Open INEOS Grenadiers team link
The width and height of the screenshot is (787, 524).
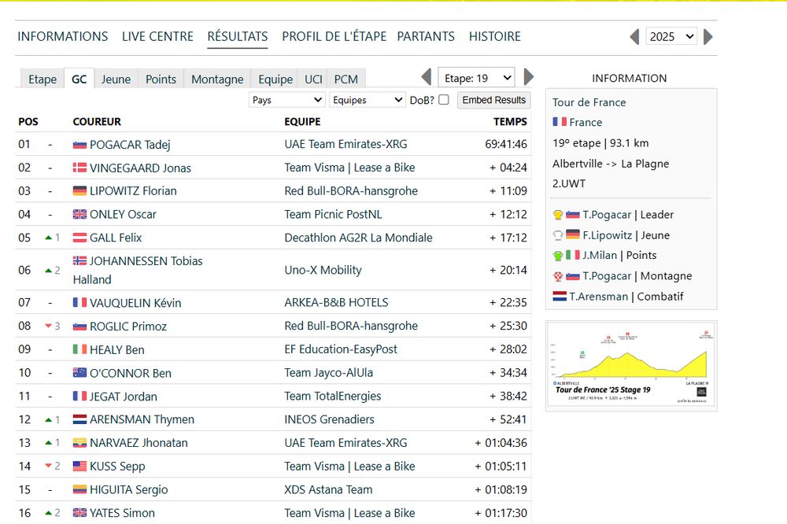pyautogui.click(x=329, y=419)
